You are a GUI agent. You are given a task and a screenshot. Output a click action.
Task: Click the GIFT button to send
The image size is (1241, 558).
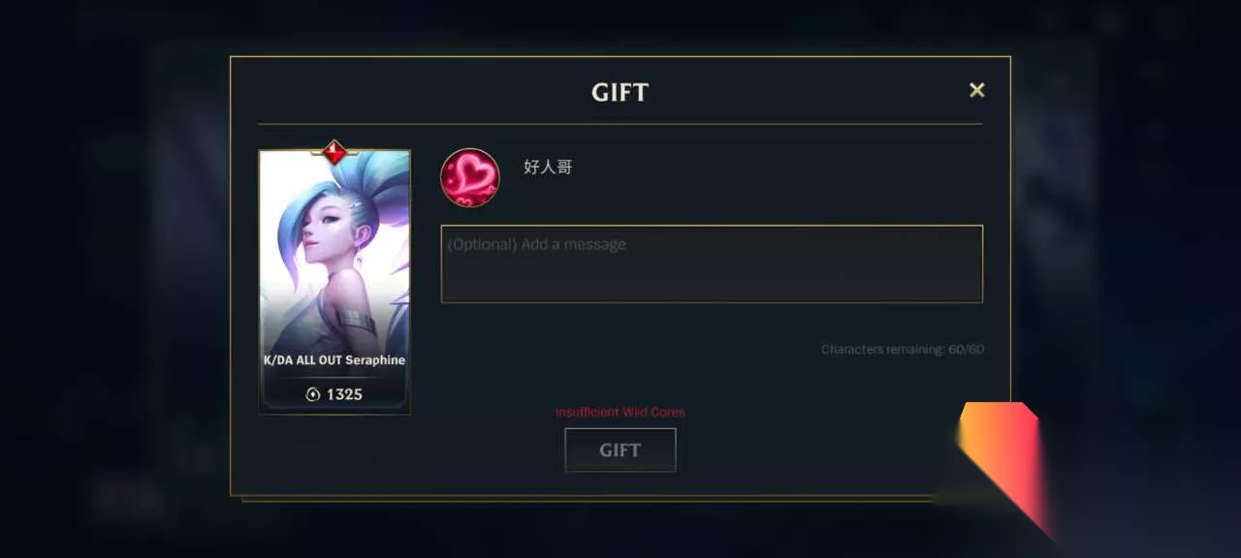coord(620,449)
